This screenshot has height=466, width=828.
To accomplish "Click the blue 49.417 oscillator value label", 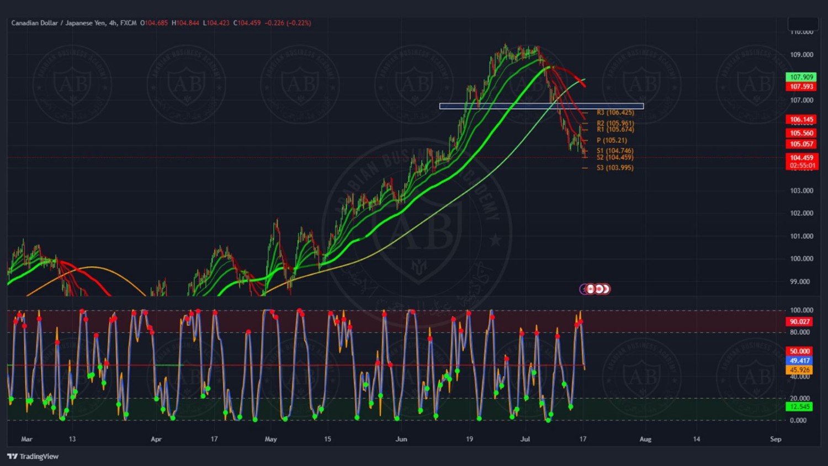I will pyautogui.click(x=799, y=361).
